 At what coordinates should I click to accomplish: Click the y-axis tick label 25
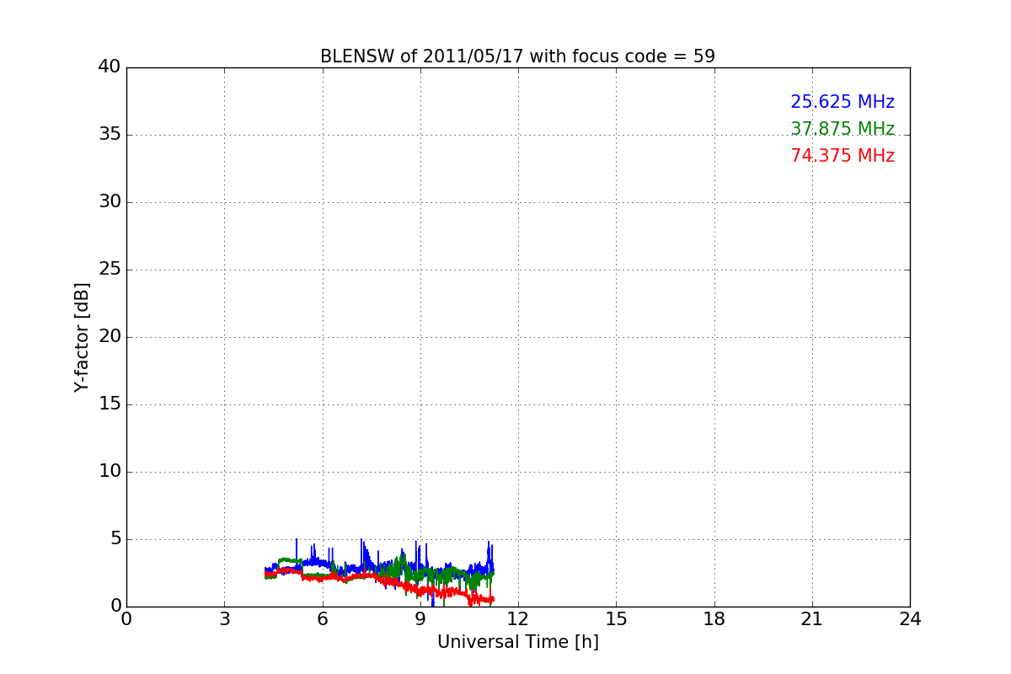click(110, 270)
